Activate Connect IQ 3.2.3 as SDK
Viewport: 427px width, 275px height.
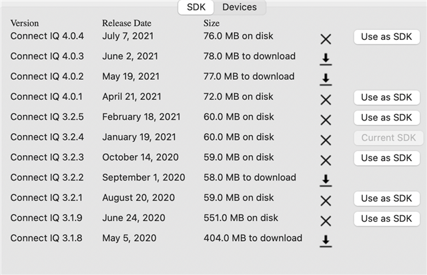[386, 158]
